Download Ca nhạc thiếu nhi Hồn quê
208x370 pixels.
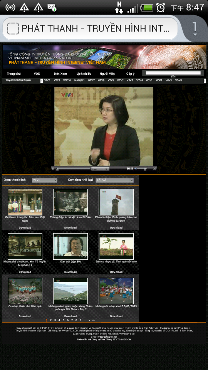(x=25, y=316)
